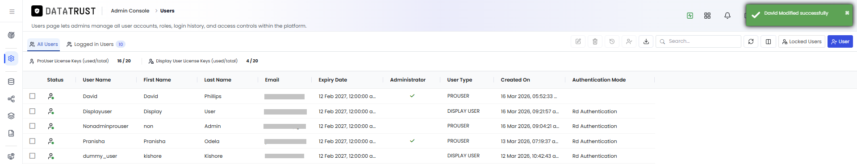Sort by the Expiry Date column header

(333, 80)
